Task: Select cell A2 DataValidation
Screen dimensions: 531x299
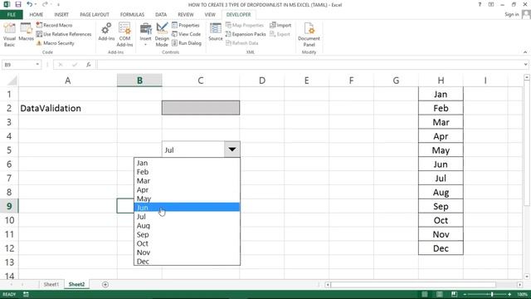Action: tap(68, 108)
